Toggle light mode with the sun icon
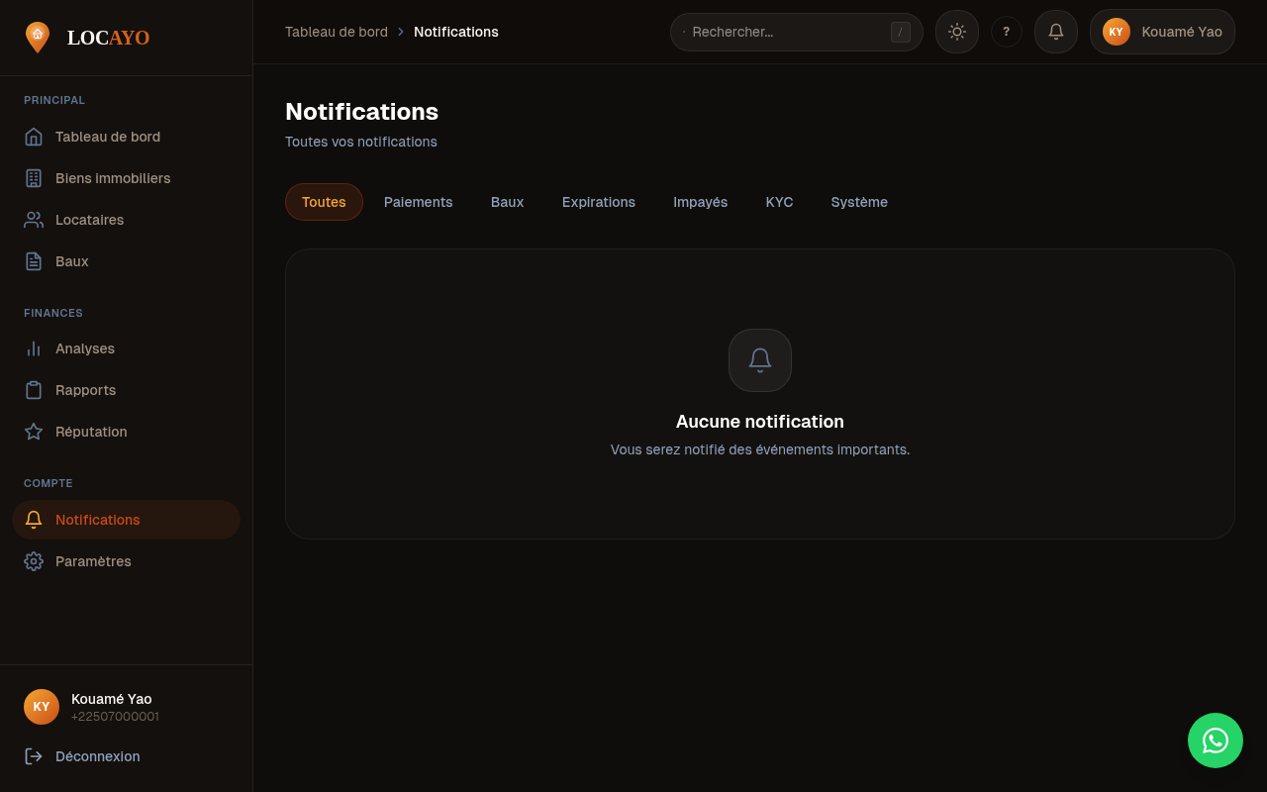The image size is (1267, 792). [x=956, y=32]
